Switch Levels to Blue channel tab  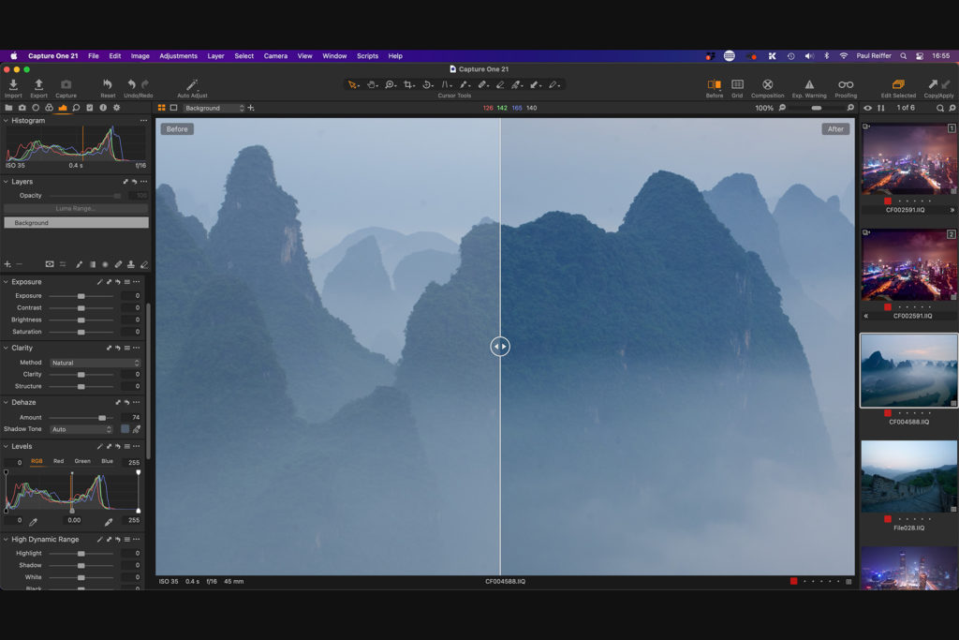click(107, 461)
